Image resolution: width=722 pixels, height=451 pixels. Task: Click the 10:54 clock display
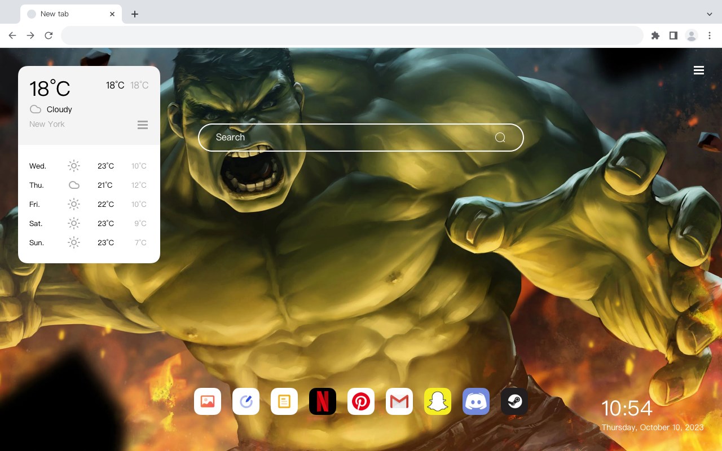click(627, 408)
